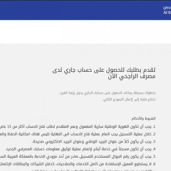The height and width of the screenshot is (171, 171).
Task: Click the '.6' list number marker
Action: (154, 164)
